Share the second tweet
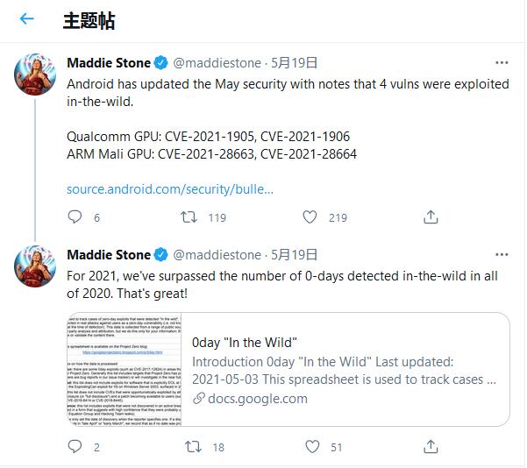The height and width of the screenshot is (468, 527). pyautogui.click(x=431, y=447)
